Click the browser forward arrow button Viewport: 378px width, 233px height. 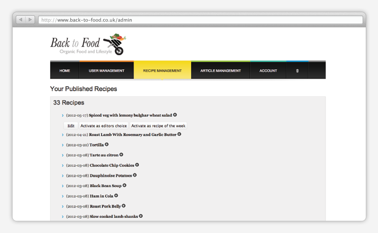[30, 20]
